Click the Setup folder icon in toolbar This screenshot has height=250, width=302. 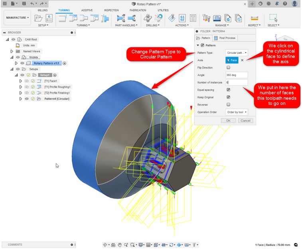tap(39, 18)
